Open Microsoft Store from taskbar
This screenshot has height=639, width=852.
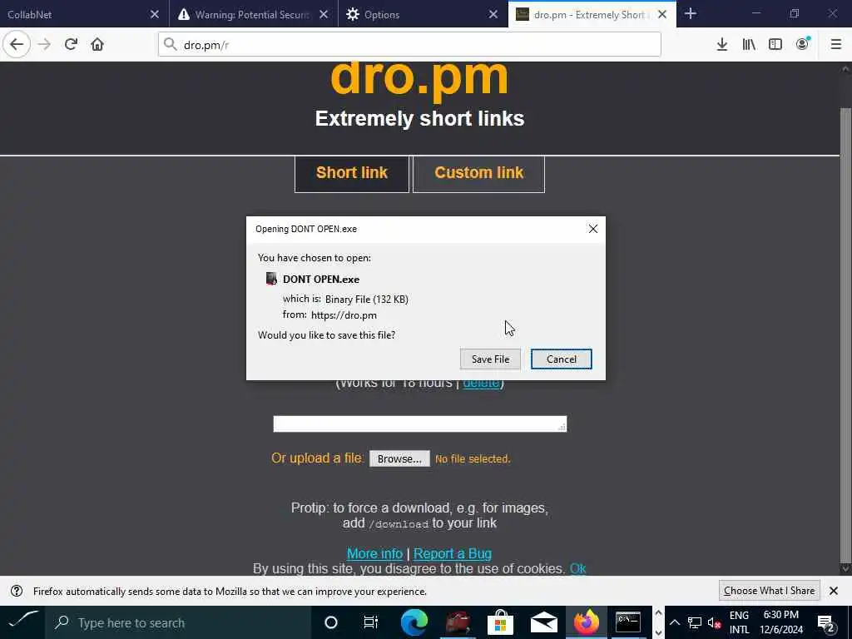[x=500, y=622]
